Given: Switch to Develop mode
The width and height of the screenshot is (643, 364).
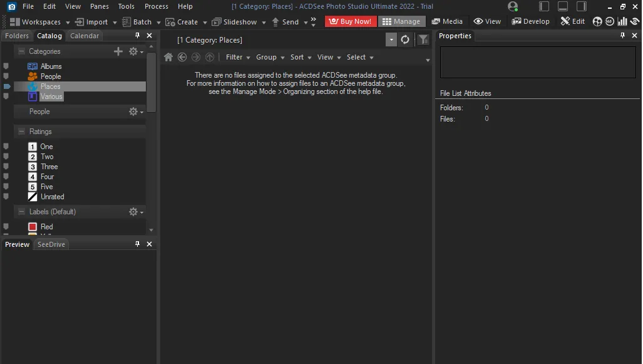Looking at the screenshot, I should point(531,21).
